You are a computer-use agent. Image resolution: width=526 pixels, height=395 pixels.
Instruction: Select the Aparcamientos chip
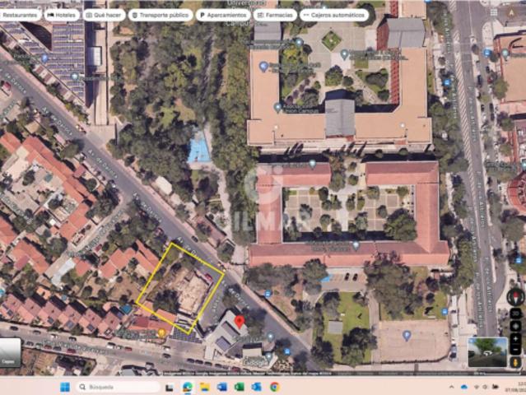[223, 15]
